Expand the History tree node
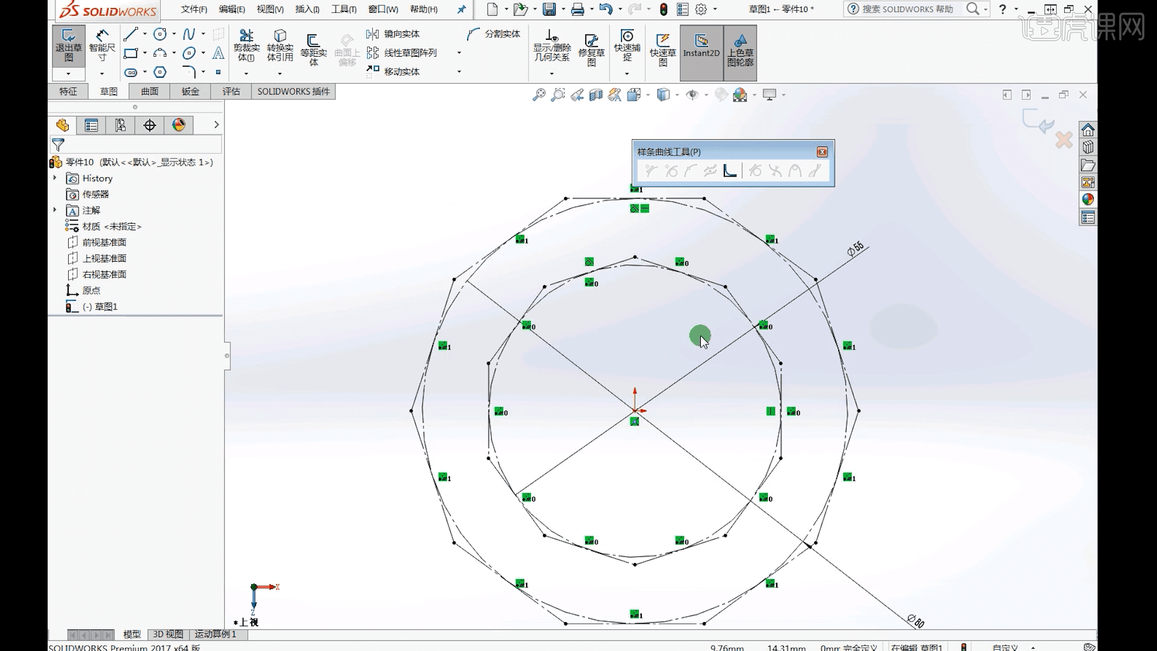This screenshot has width=1157, height=651. (55, 178)
